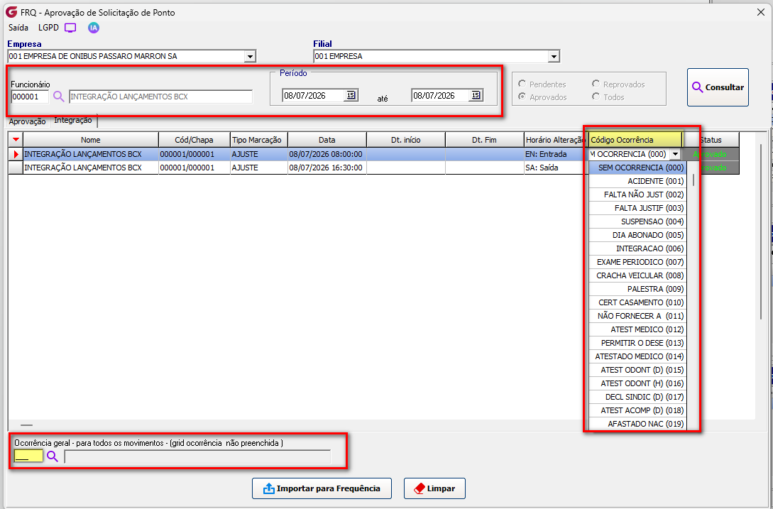Select the Reprovados radio button
The width and height of the screenshot is (773, 509).
[x=596, y=84]
